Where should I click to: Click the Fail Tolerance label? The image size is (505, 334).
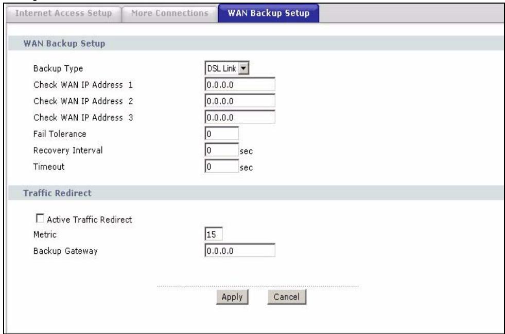[x=60, y=134]
